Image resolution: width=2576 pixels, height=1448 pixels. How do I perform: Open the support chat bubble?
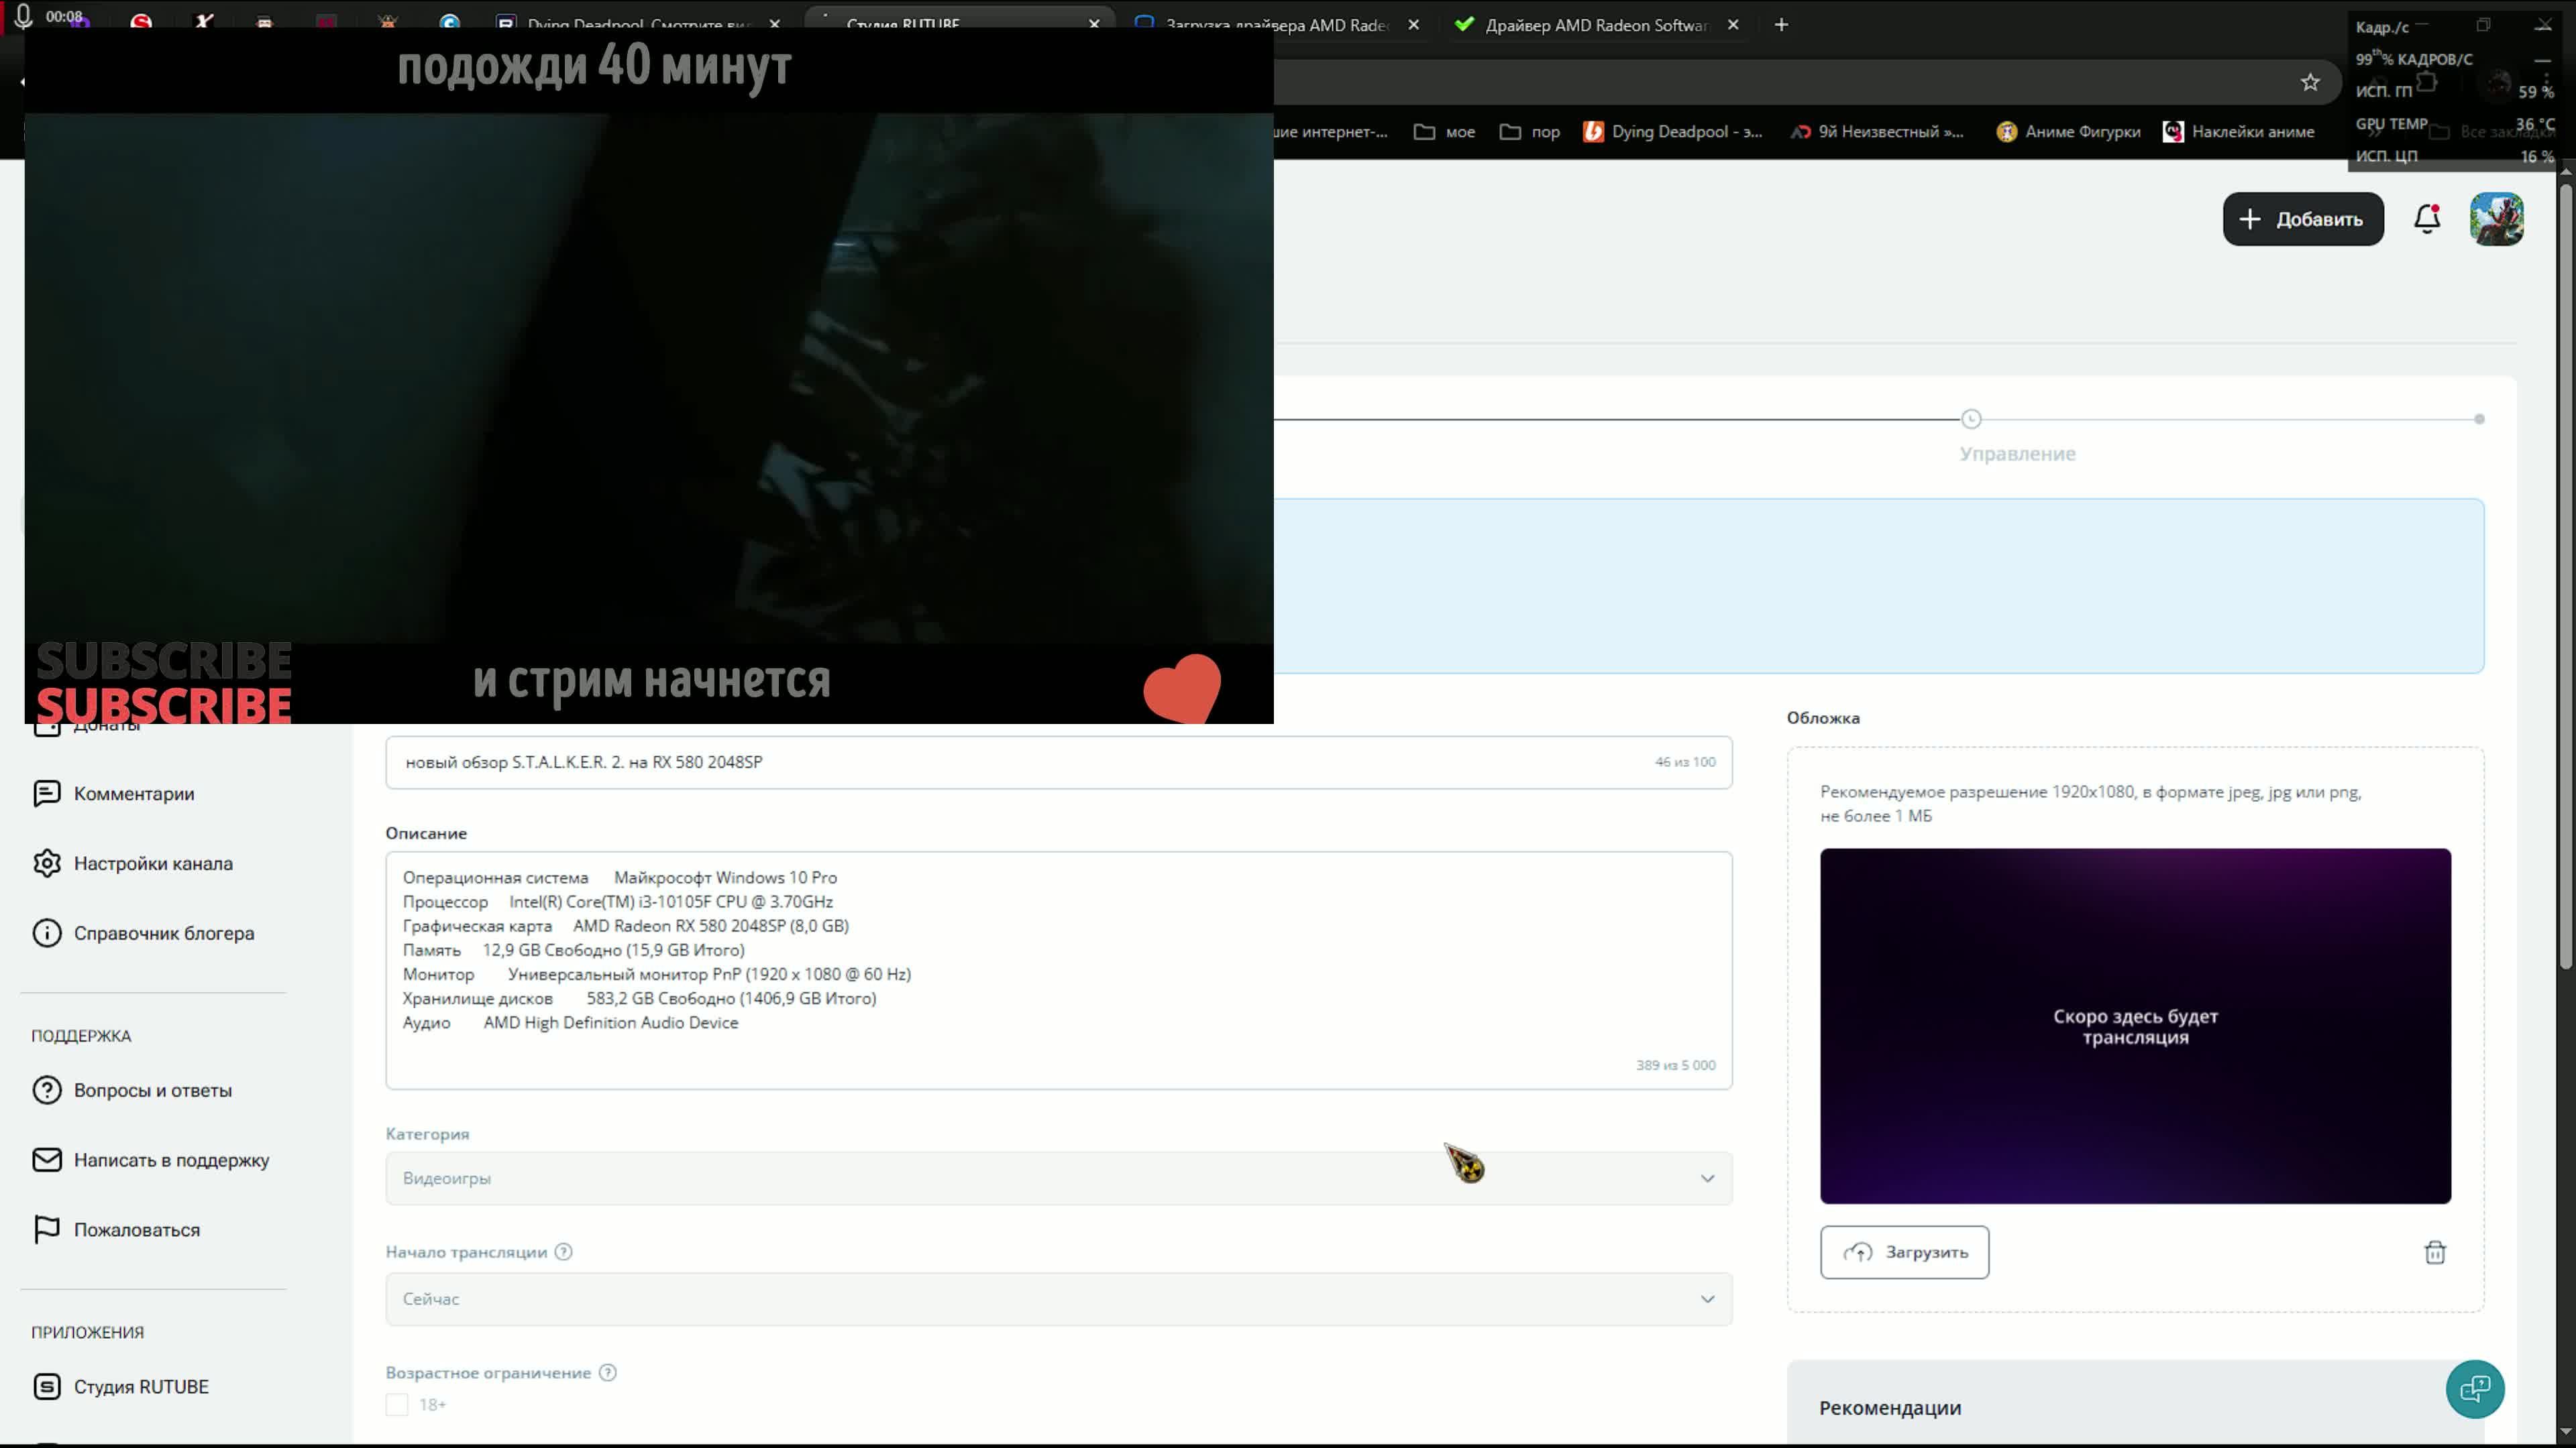2475,1389
